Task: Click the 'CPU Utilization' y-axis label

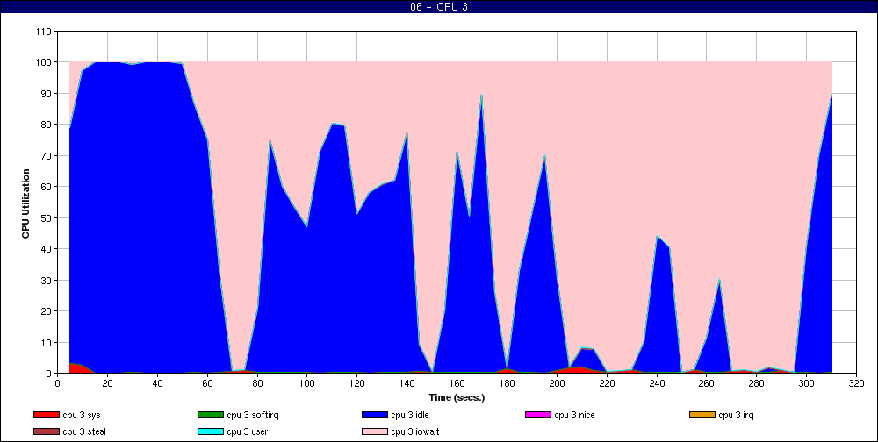Action: tap(25, 203)
